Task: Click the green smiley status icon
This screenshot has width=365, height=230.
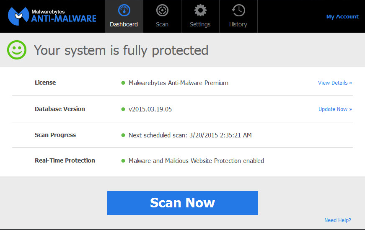Action: point(17,50)
